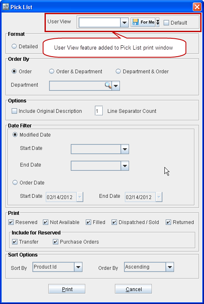204x304 pixels.
Task: Expand the Sort By Product Id dropdown
Action: tap(78, 267)
